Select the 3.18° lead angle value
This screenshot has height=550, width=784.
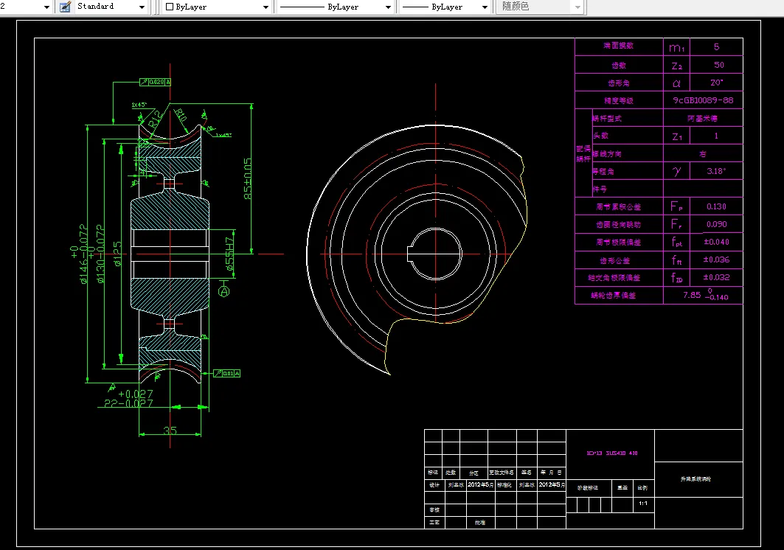715,171
